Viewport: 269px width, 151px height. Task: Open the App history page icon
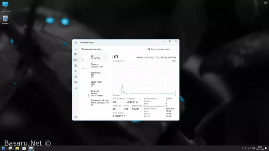click(76, 65)
